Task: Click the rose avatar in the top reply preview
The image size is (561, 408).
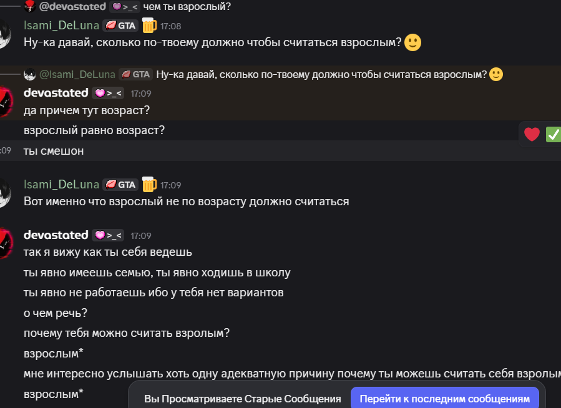Action: point(30,7)
